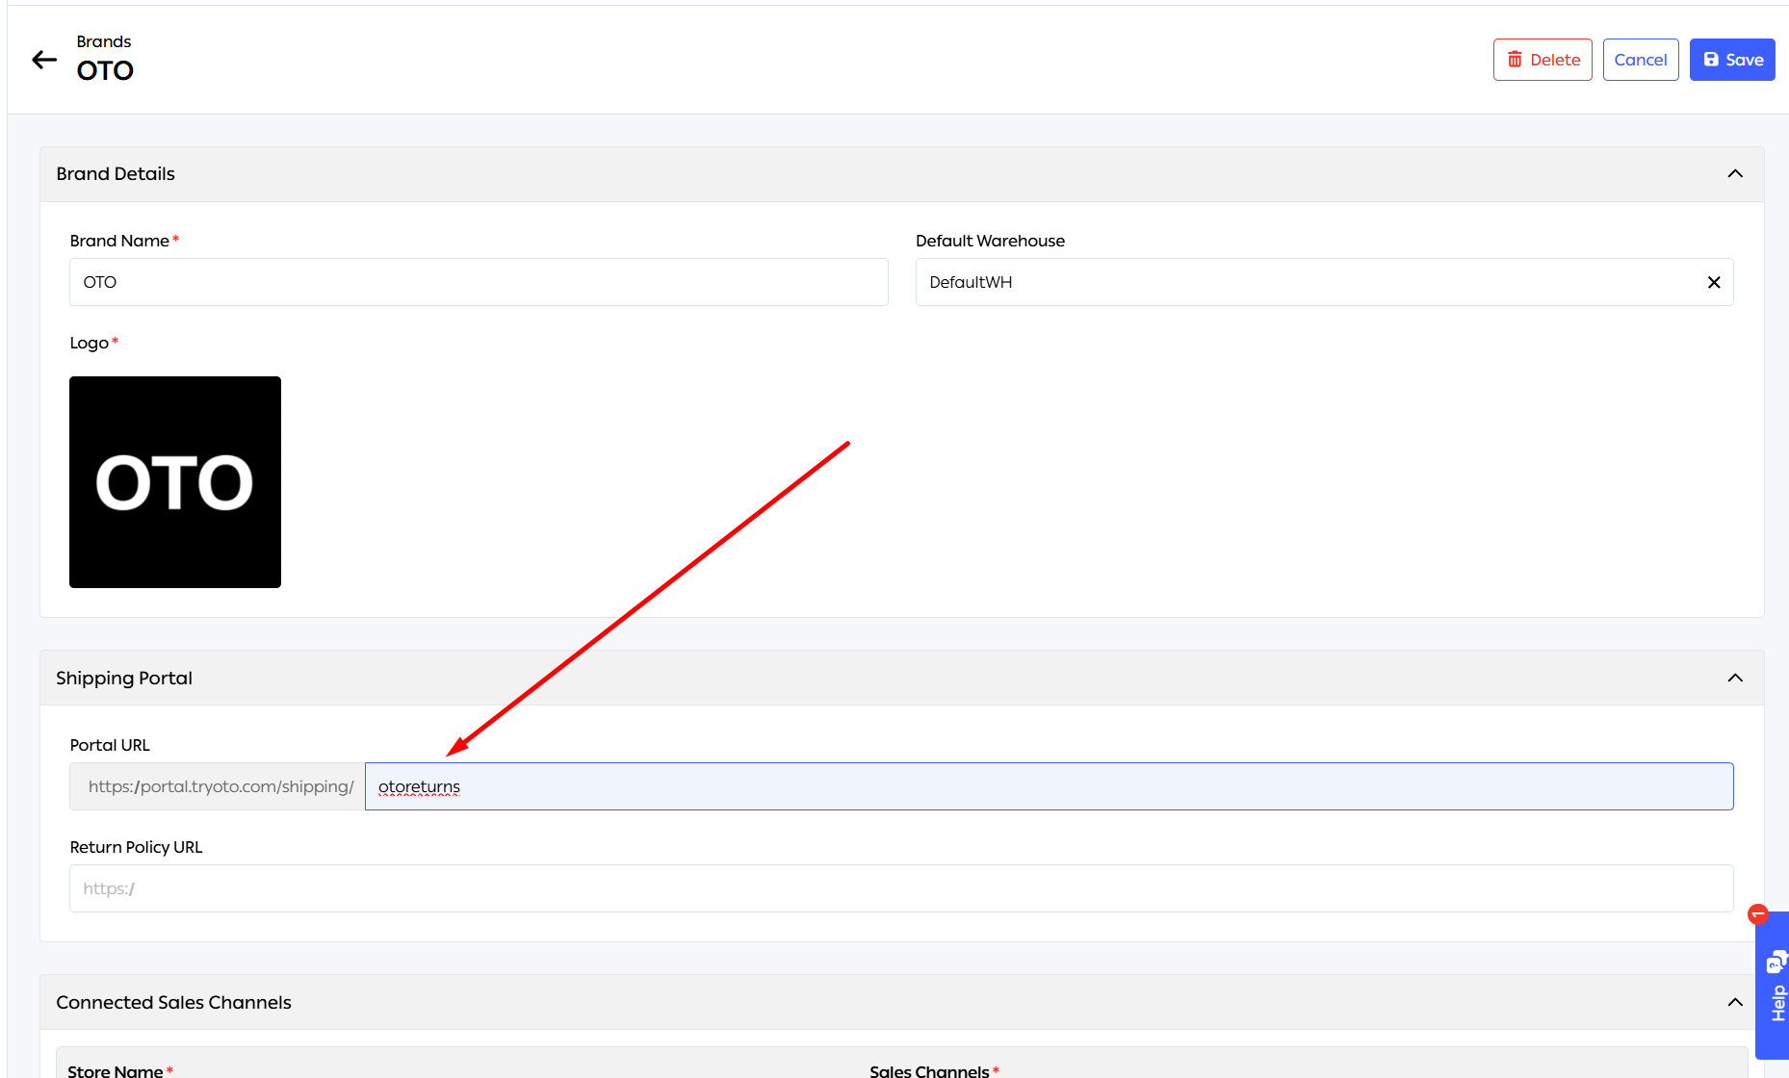Focus the Return Policy URL field
Screen dimensions: 1789x1078
(901, 888)
